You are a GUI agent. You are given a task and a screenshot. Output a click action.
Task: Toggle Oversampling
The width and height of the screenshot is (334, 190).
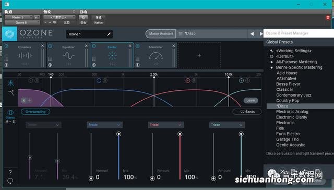[35, 112]
